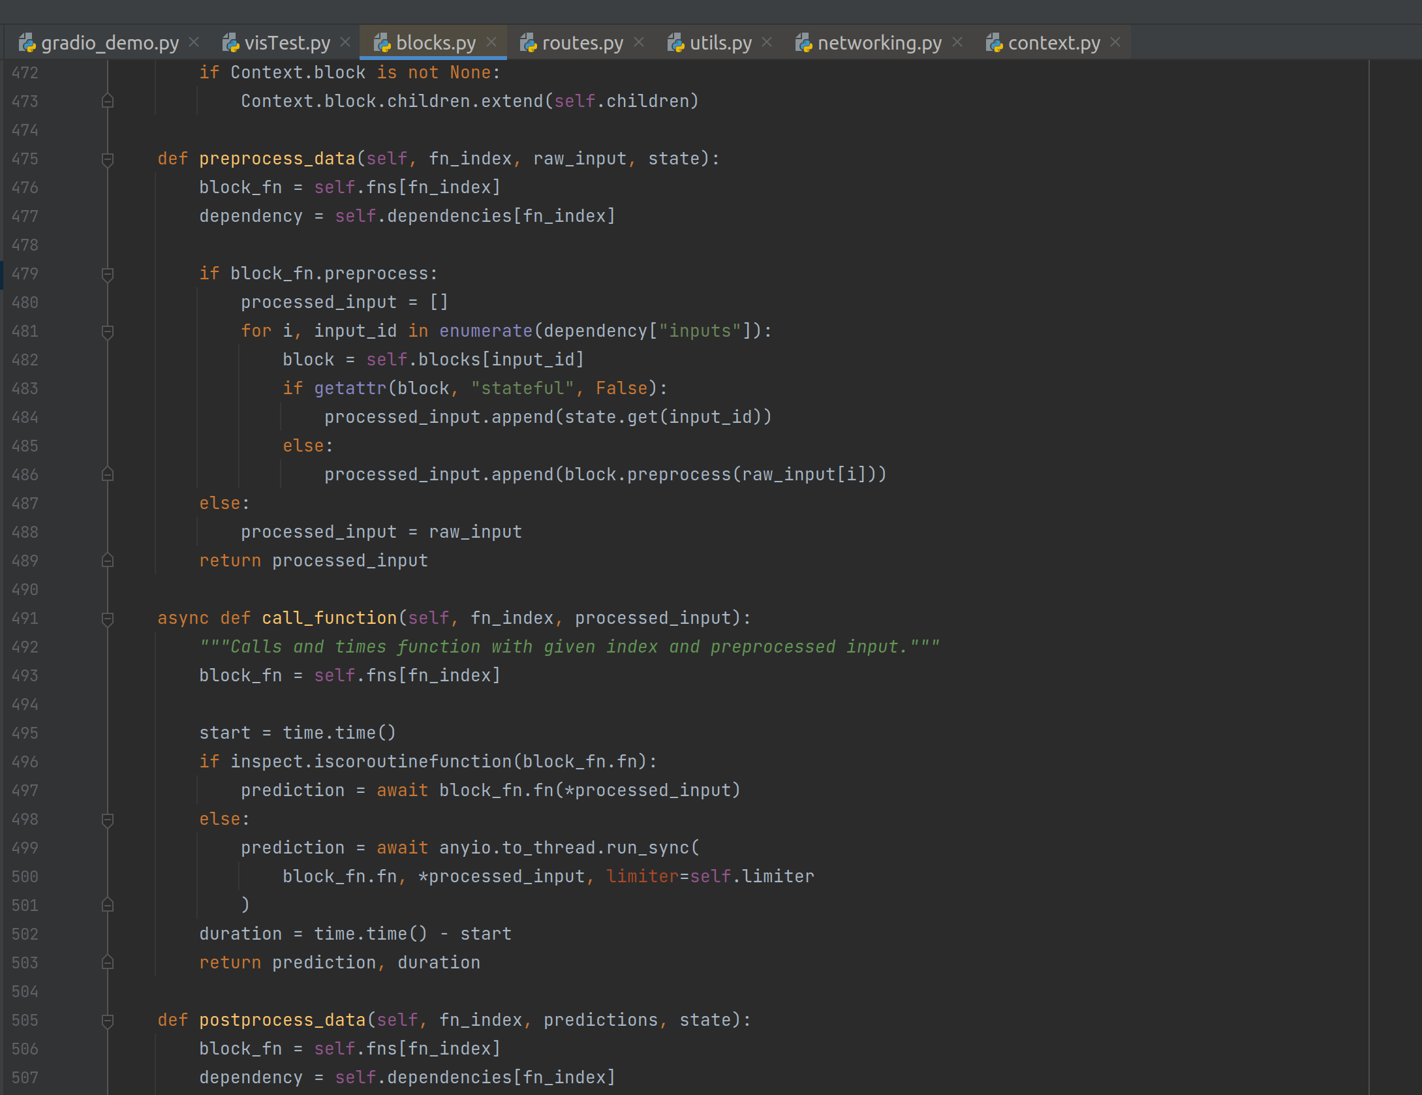The height and width of the screenshot is (1095, 1422).
Task: Collapse the for loop at line 481
Action: (x=108, y=332)
